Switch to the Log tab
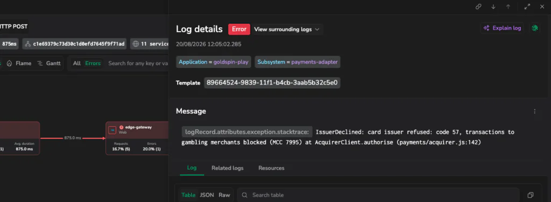 [x=192, y=168]
